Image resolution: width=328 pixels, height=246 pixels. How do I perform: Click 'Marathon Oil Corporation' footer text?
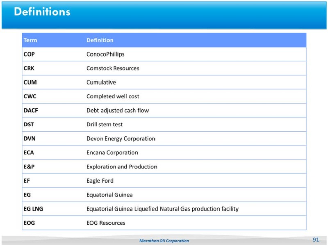coord(164,241)
